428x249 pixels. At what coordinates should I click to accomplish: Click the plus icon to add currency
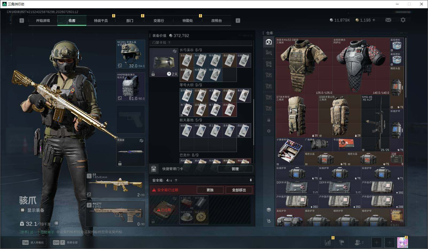tap(374, 20)
